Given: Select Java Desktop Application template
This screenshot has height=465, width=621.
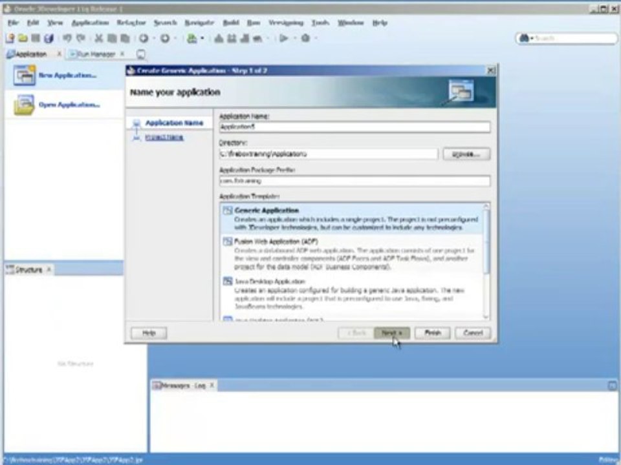Looking at the screenshot, I should coord(351,294).
